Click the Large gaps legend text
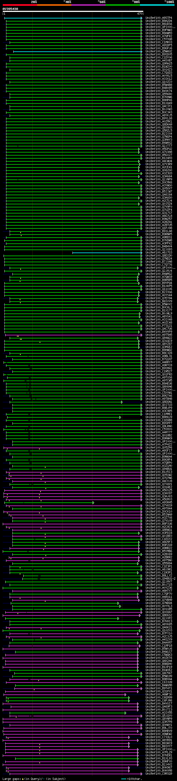Viewport: 177px width, 781px height. (12, 779)
